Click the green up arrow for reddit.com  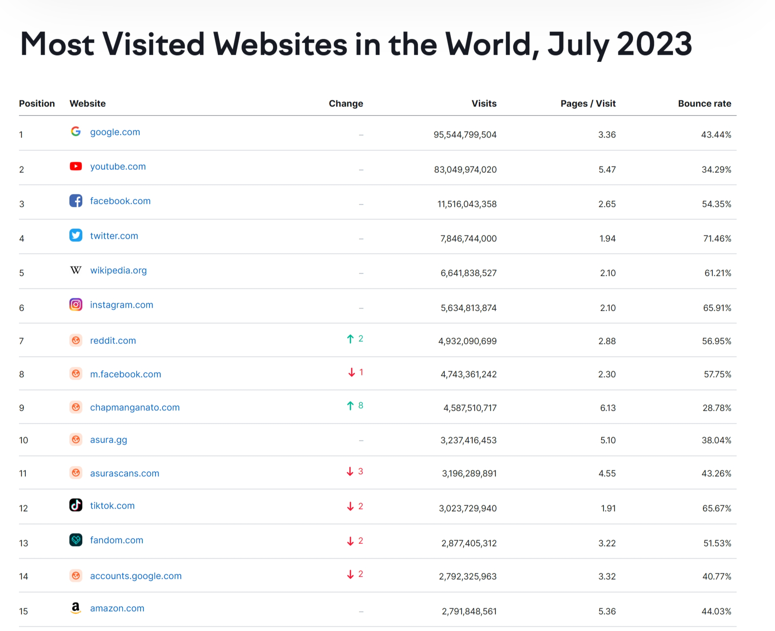point(350,339)
